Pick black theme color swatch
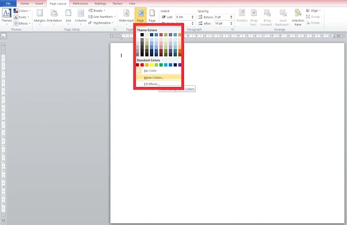The height and width of the screenshot is (225, 347). coord(142,35)
